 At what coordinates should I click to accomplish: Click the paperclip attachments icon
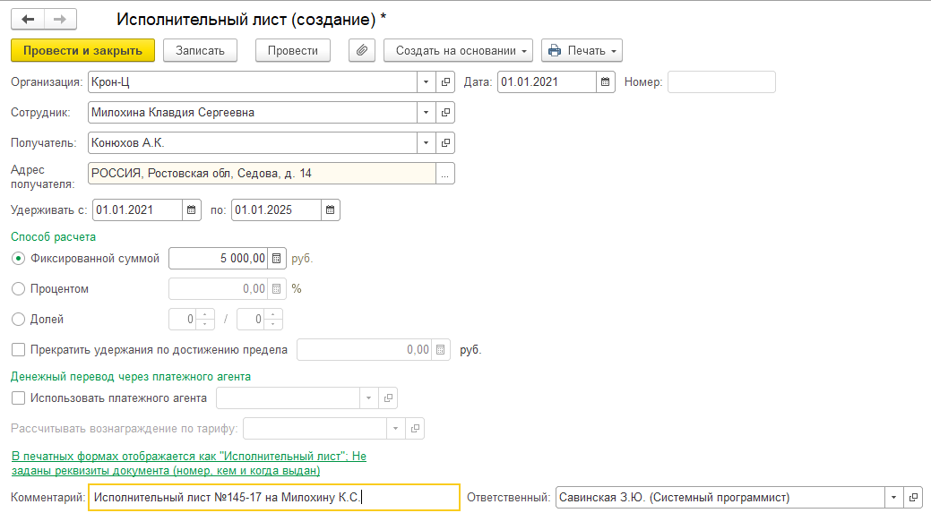361,50
